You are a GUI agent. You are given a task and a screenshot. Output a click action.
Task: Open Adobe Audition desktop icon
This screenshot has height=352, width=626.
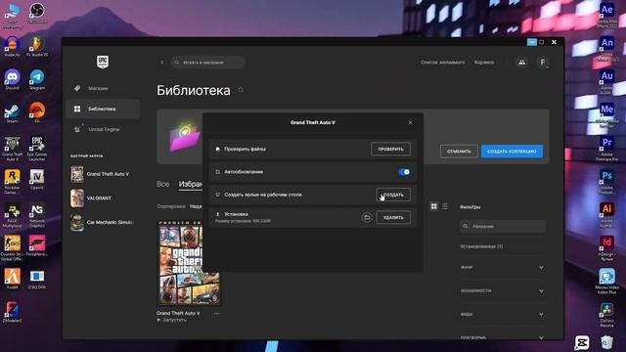[x=606, y=81]
